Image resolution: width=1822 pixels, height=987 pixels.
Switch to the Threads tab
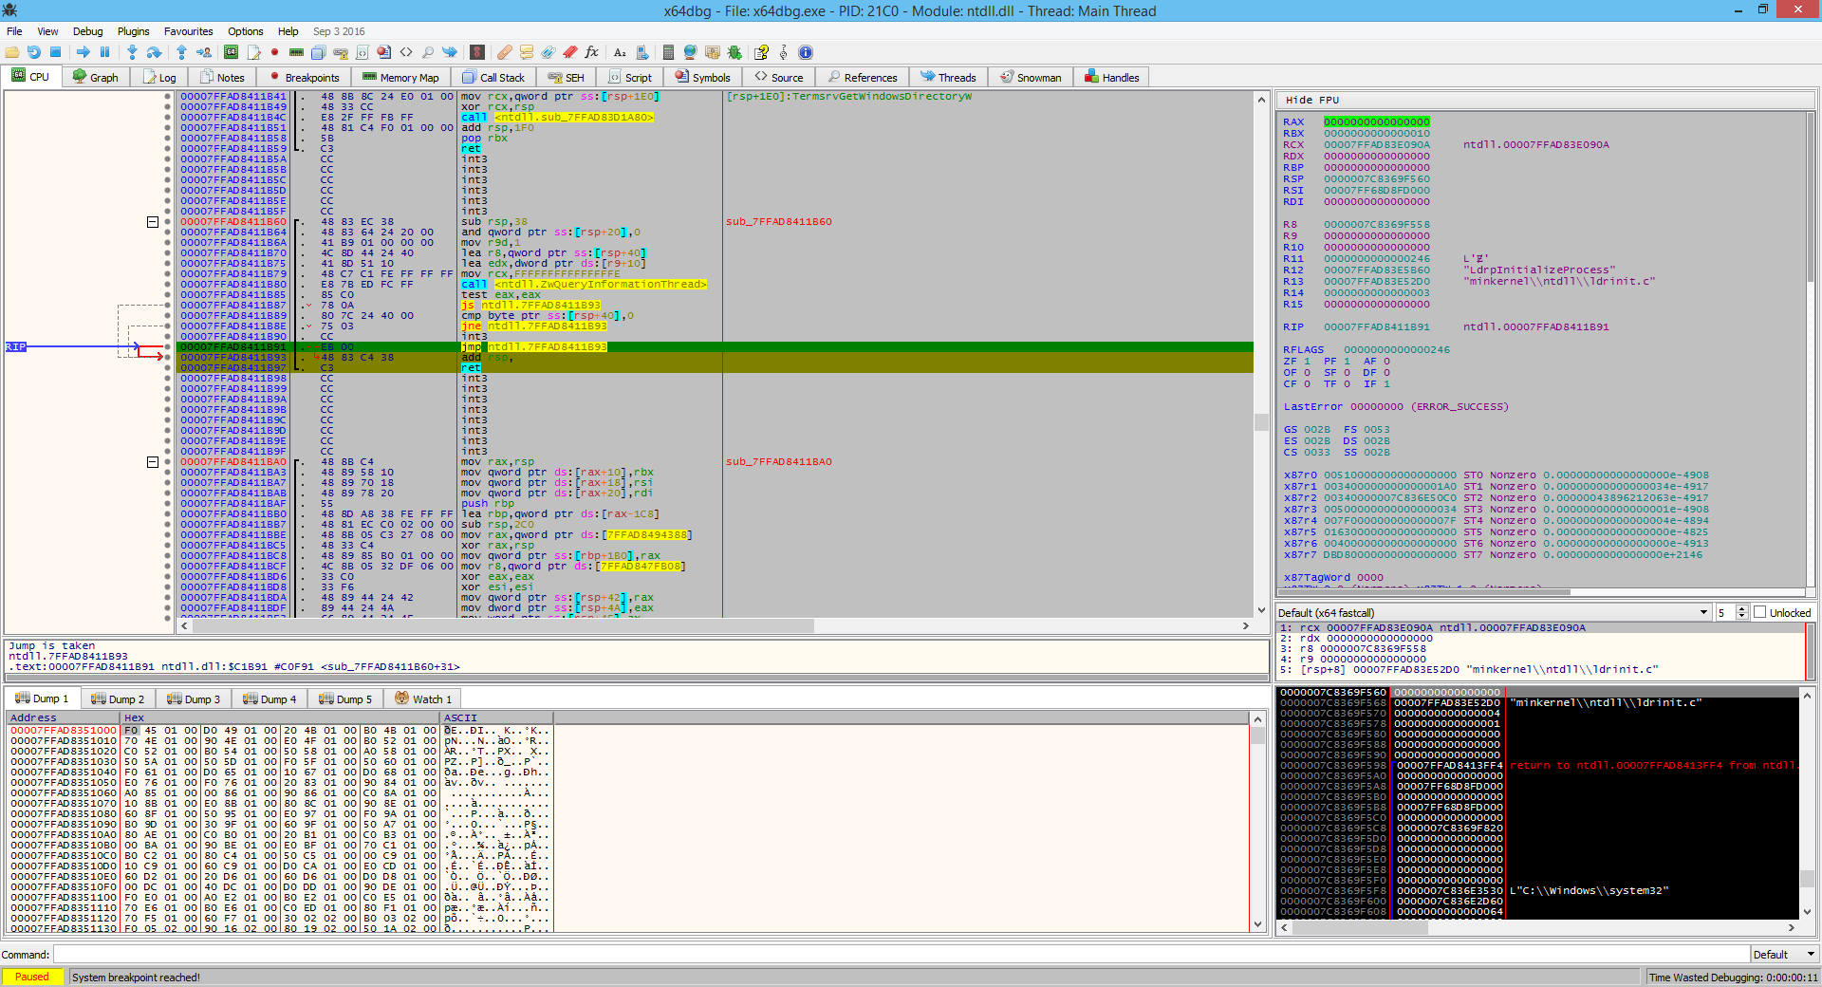pyautogui.click(x=948, y=77)
